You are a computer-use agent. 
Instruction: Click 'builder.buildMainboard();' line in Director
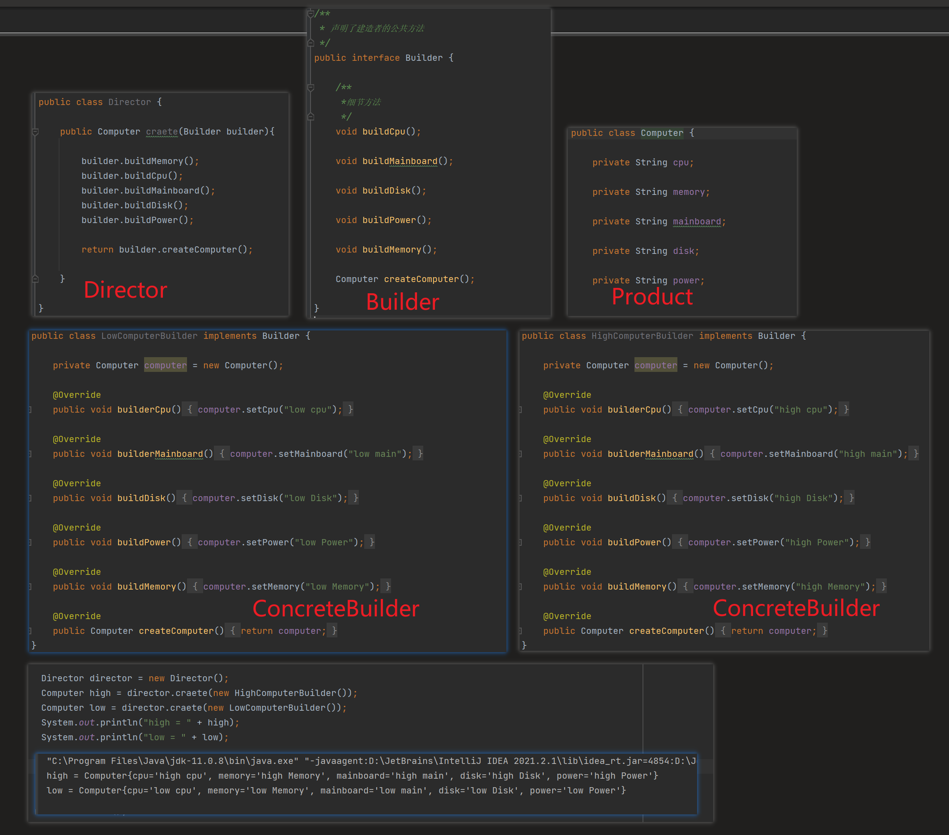click(x=148, y=191)
